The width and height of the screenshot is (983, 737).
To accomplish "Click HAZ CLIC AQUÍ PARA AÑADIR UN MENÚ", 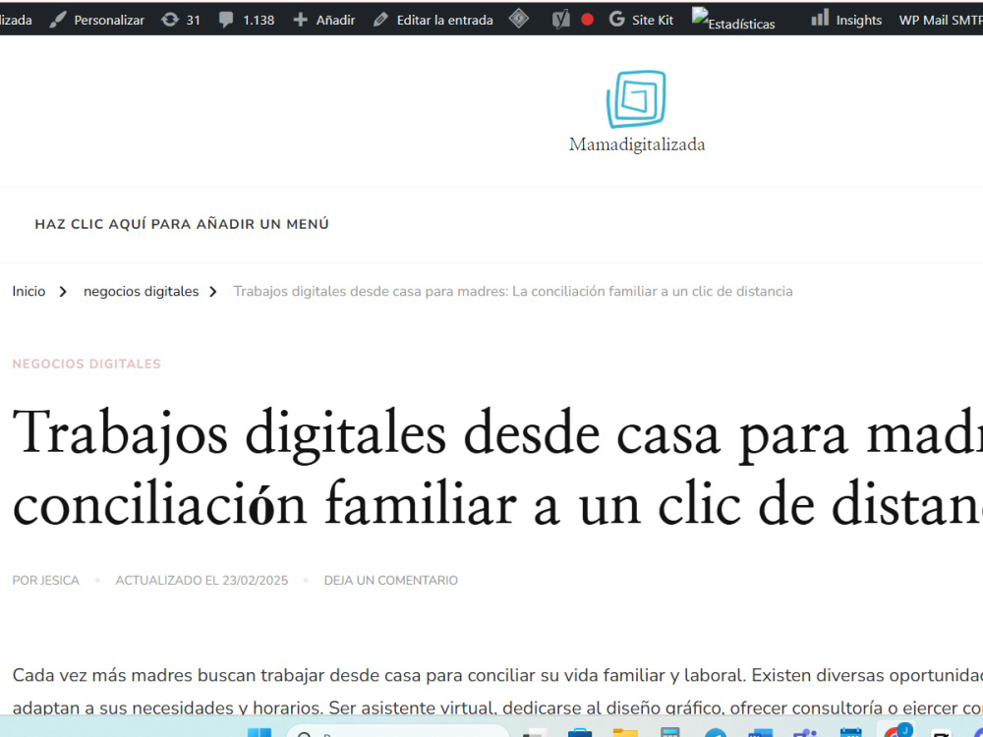I will [182, 224].
